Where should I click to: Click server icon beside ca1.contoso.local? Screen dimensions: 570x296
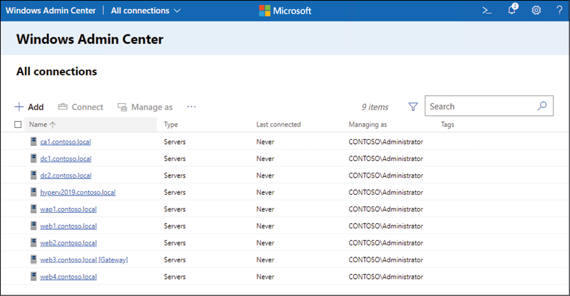pos(34,141)
